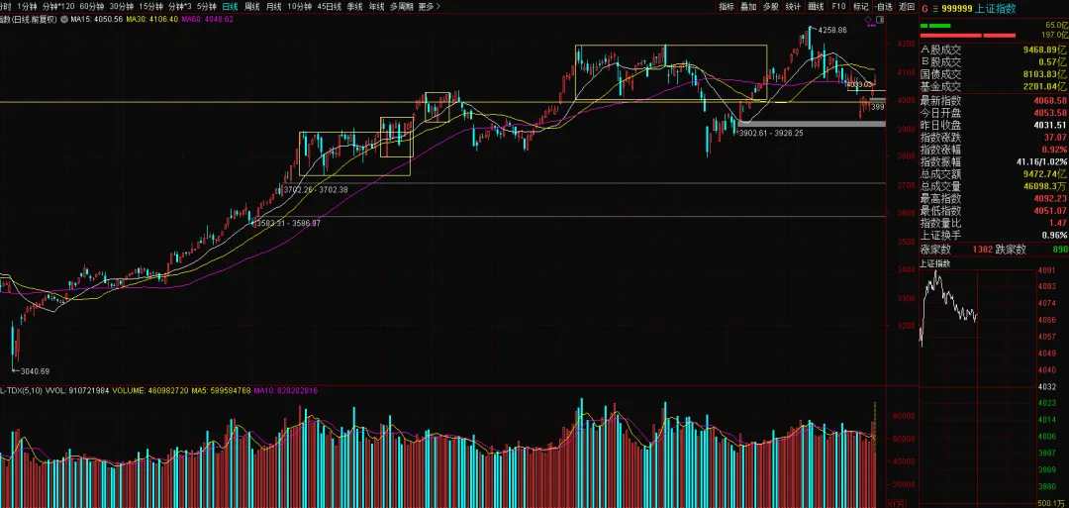Click the green 65.0亿 bar indicator
The image size is (1069, 508).
click(935, 25)
